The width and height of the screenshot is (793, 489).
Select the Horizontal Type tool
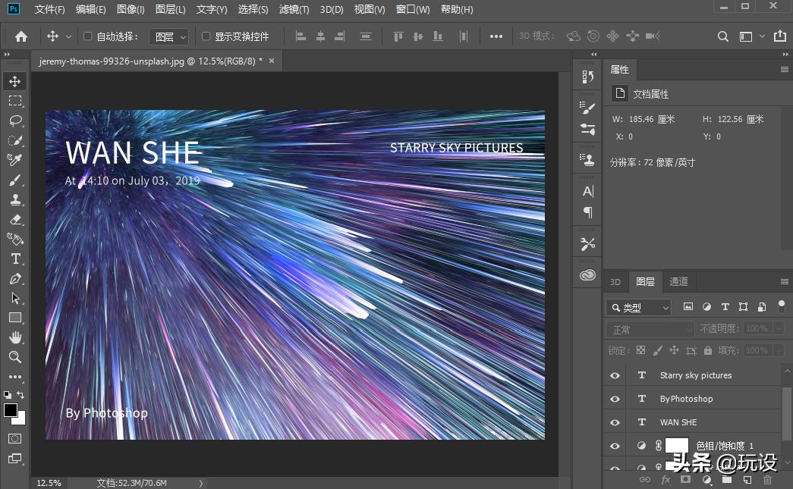pyautogui.click(x=15, y=259)
